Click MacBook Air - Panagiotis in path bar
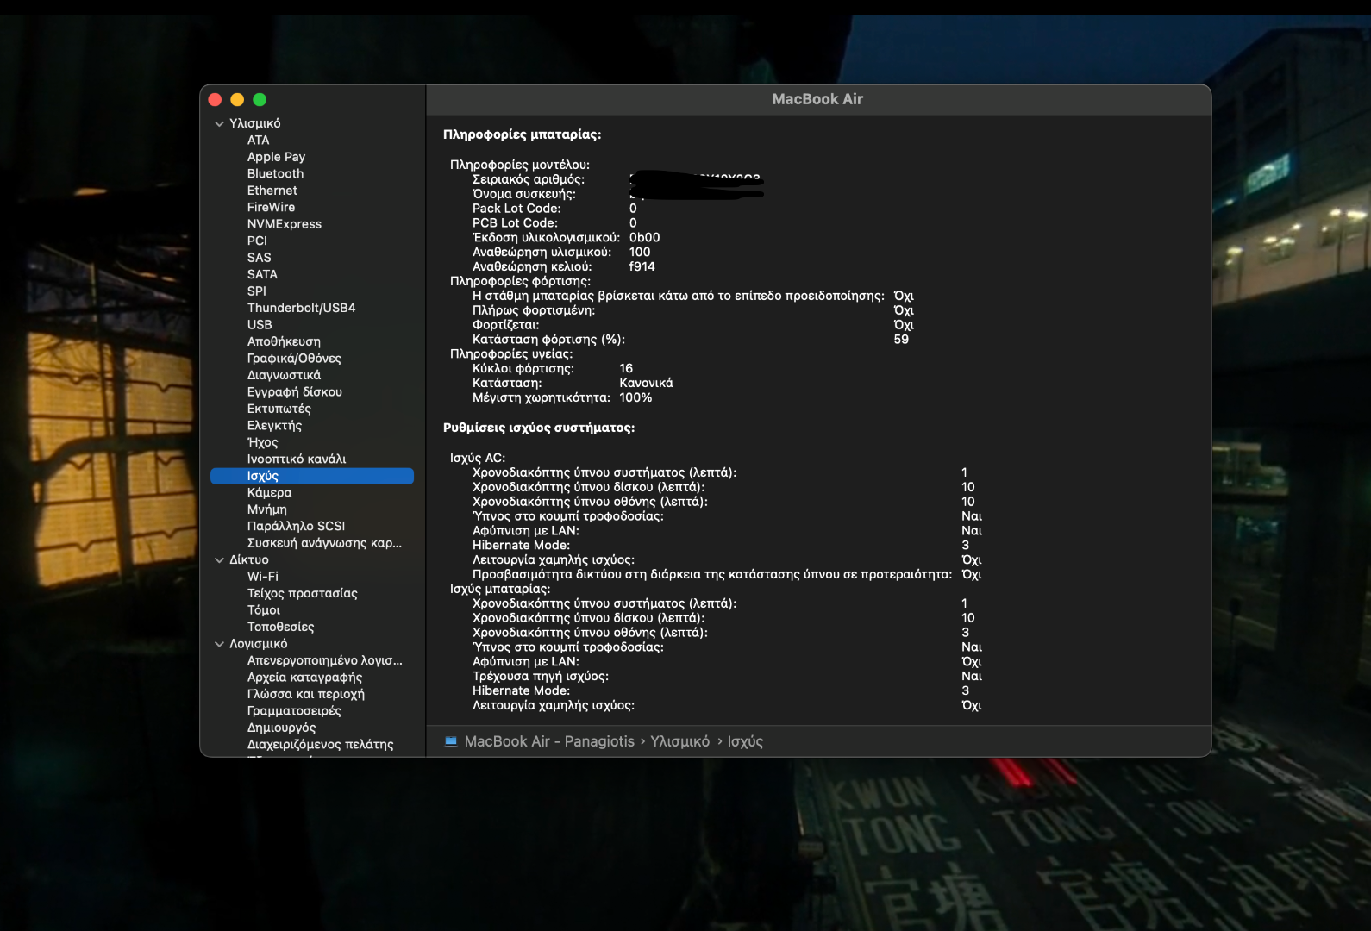This screenshot has height=931, width=1371. 549,741
